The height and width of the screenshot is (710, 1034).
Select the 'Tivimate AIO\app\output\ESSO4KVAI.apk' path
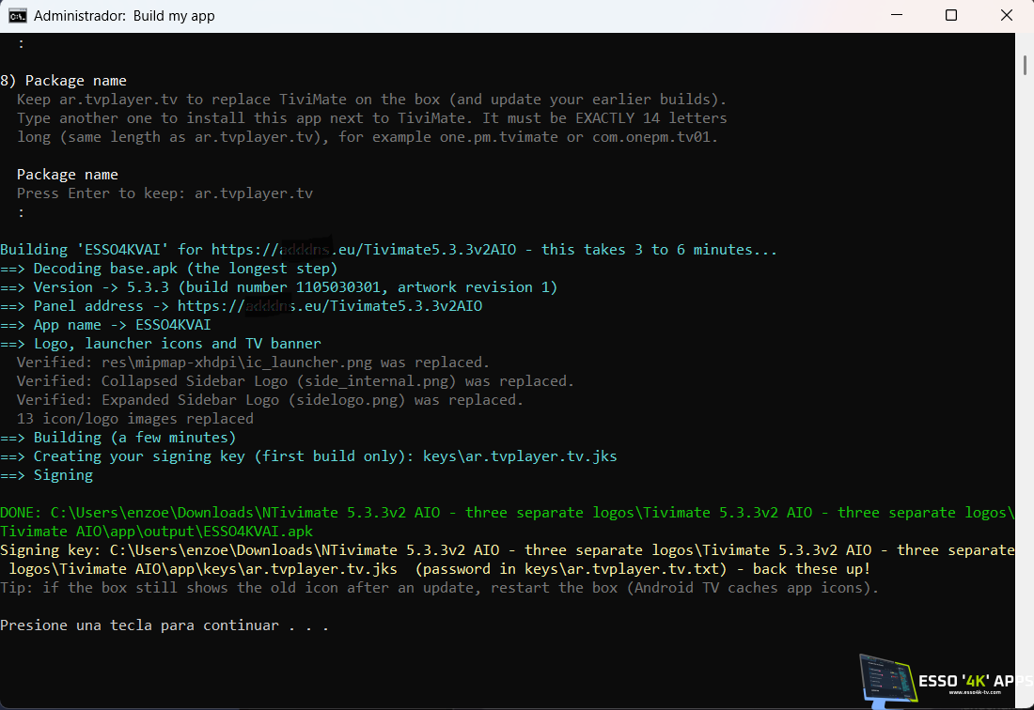[156, 532]
